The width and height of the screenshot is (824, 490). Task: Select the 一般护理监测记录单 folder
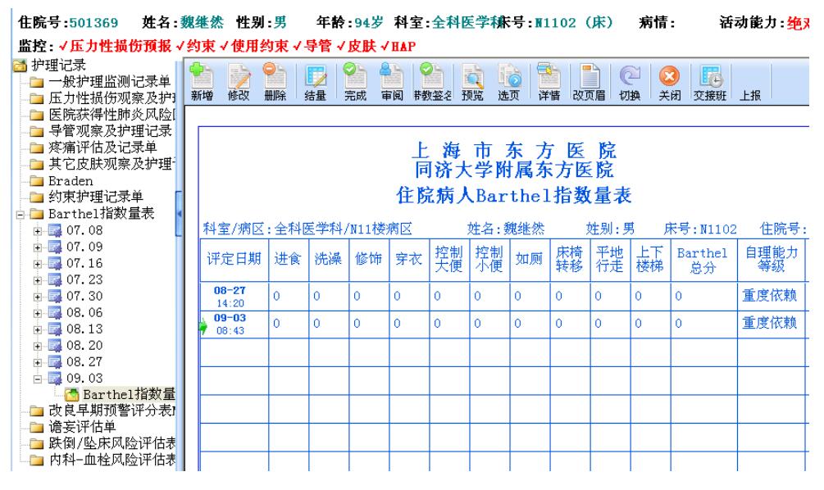click(100, 81)
